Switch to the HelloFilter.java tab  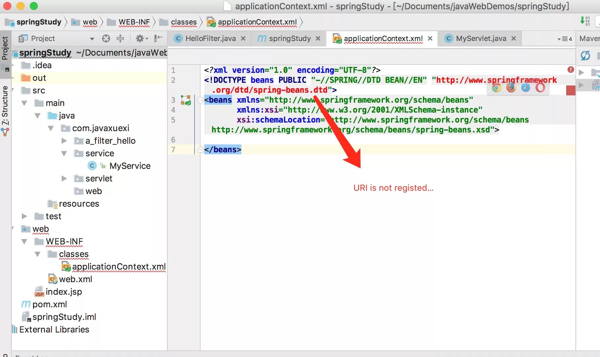point(210,38)
